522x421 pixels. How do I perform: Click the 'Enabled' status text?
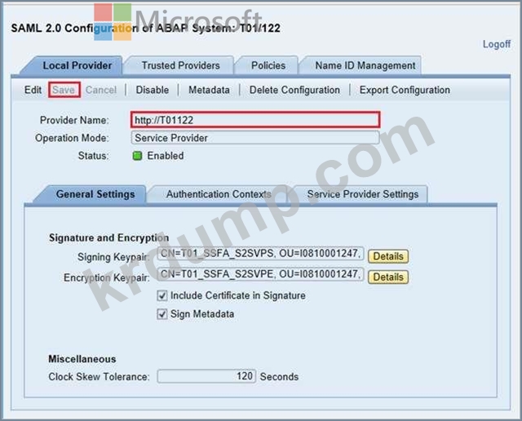click(165, 156)
